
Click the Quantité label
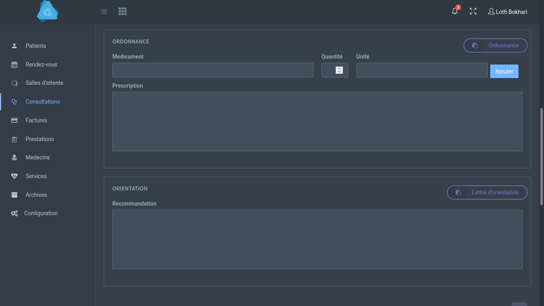(x=332, y=57)
